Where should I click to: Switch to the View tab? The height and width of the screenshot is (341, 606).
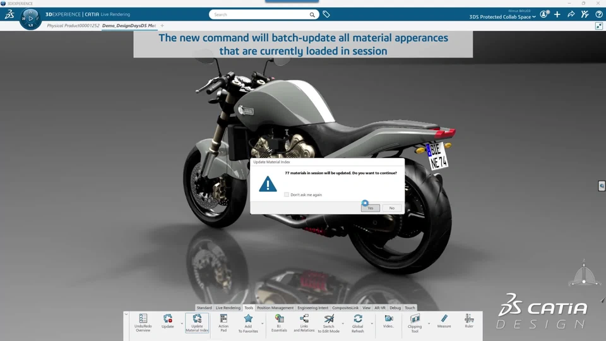pyautogui.click(x=366, y=308)
